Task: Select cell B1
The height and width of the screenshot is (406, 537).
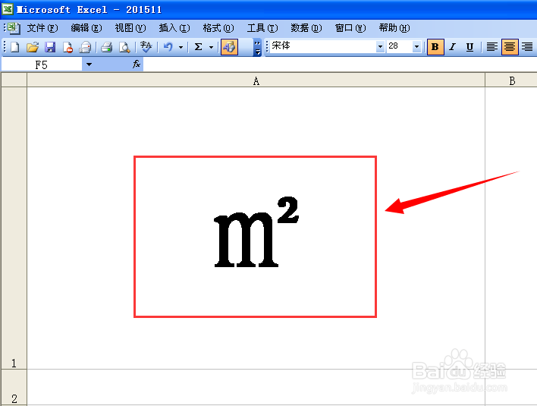Action: pyautogui.click(x=511, y=228)
